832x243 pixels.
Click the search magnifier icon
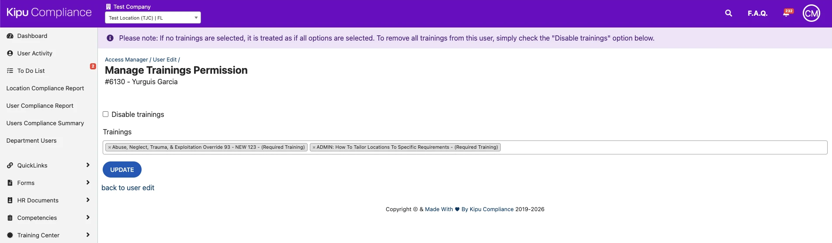click(x=728, y=13)
